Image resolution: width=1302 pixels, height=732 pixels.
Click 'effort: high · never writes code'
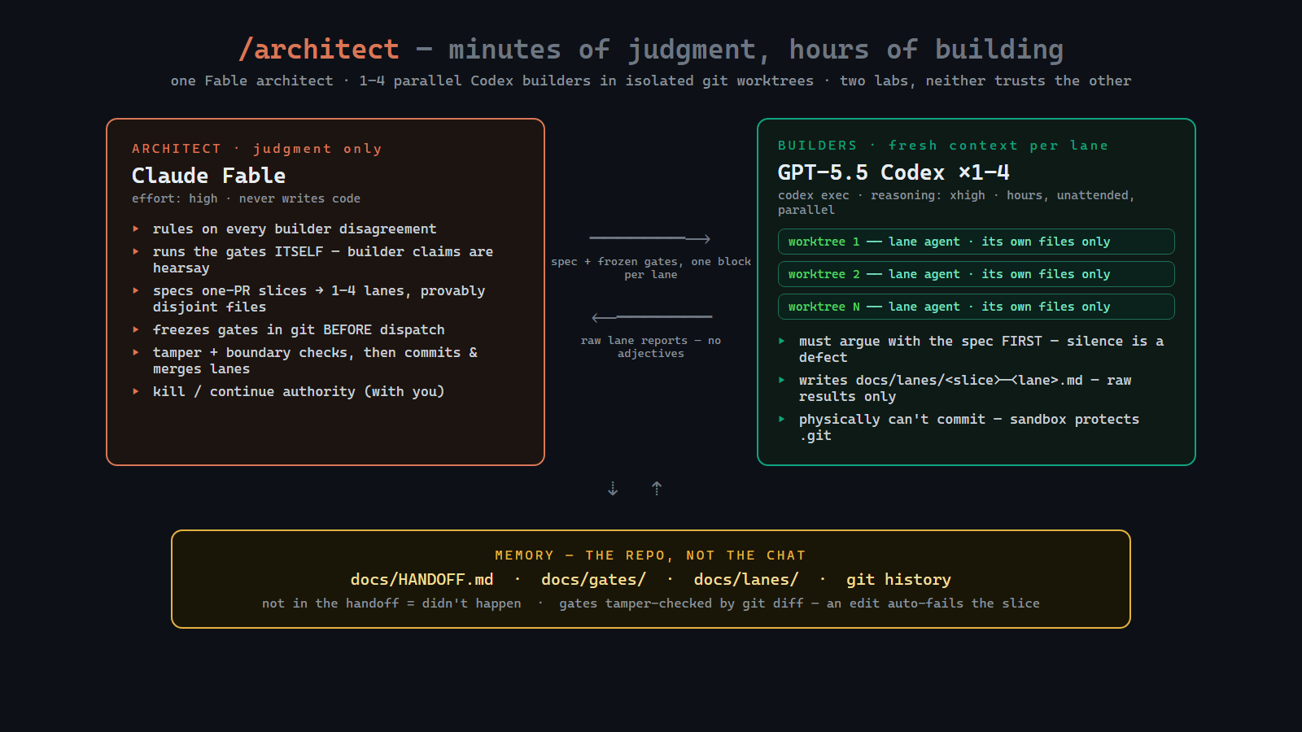(x=246, y=198)
